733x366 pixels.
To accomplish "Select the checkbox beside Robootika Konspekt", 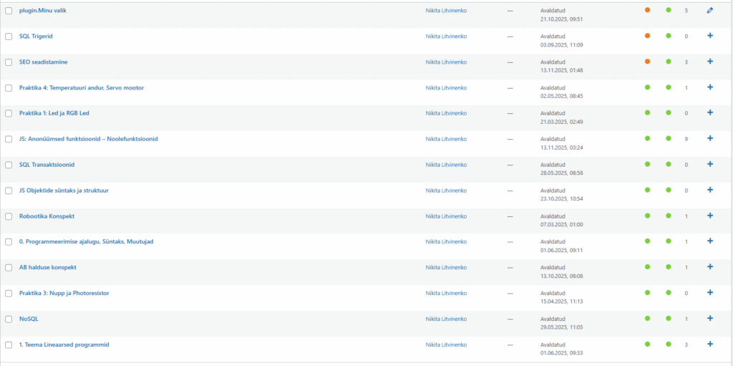I will coord(9,216).
